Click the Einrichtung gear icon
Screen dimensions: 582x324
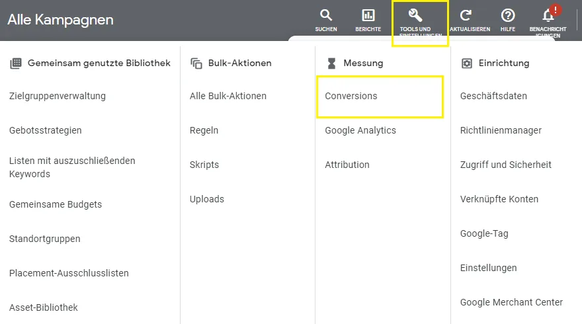[466, 63]
